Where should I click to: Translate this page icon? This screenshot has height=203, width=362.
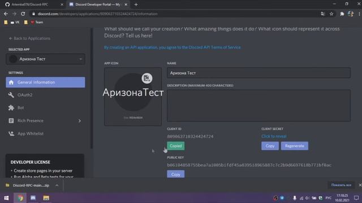pos(323,14)
